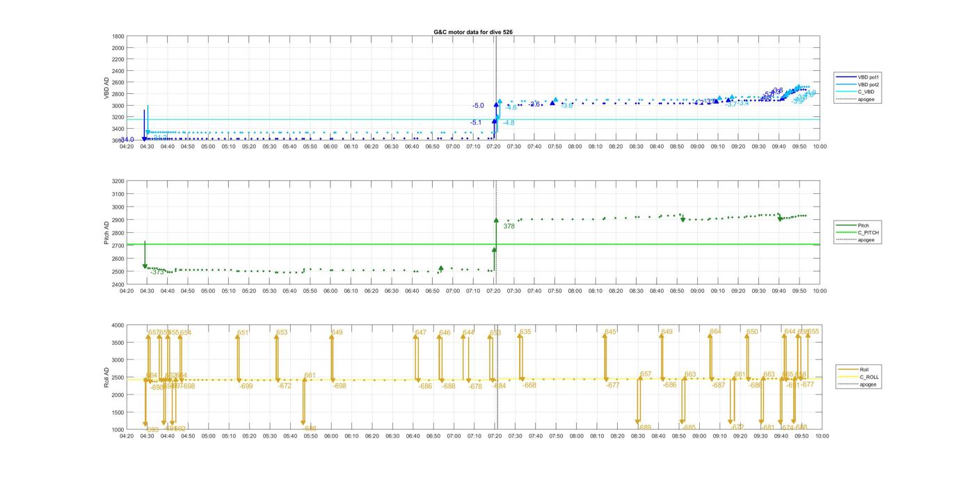Click the 'VBD AD' y-axis label
This screenshot has height=482, width=974.
106,88
